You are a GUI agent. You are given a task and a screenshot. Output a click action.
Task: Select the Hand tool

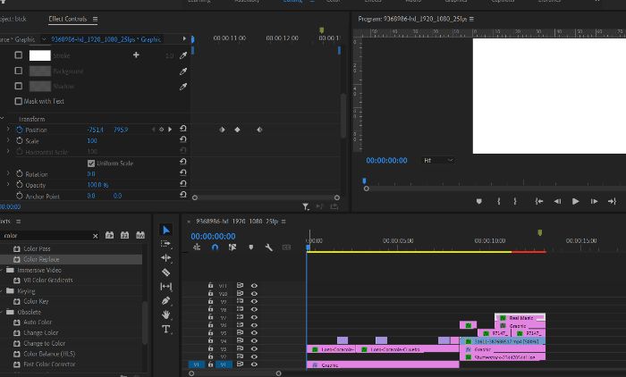coord(165,314)
